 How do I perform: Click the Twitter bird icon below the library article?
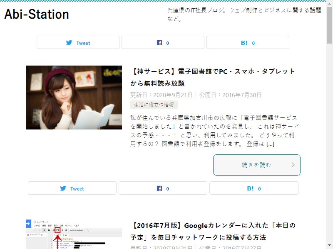pyautogui.click(x=63, y=188)
